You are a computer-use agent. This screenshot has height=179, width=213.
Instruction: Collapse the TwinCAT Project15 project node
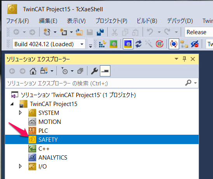pos(12,104)
